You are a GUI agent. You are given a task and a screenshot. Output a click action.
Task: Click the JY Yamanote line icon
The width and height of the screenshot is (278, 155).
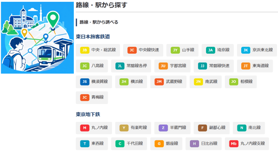point(175,50)
